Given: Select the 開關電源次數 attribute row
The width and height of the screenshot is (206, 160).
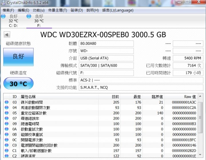Looking at the screenshot, I should coord(101,140).
